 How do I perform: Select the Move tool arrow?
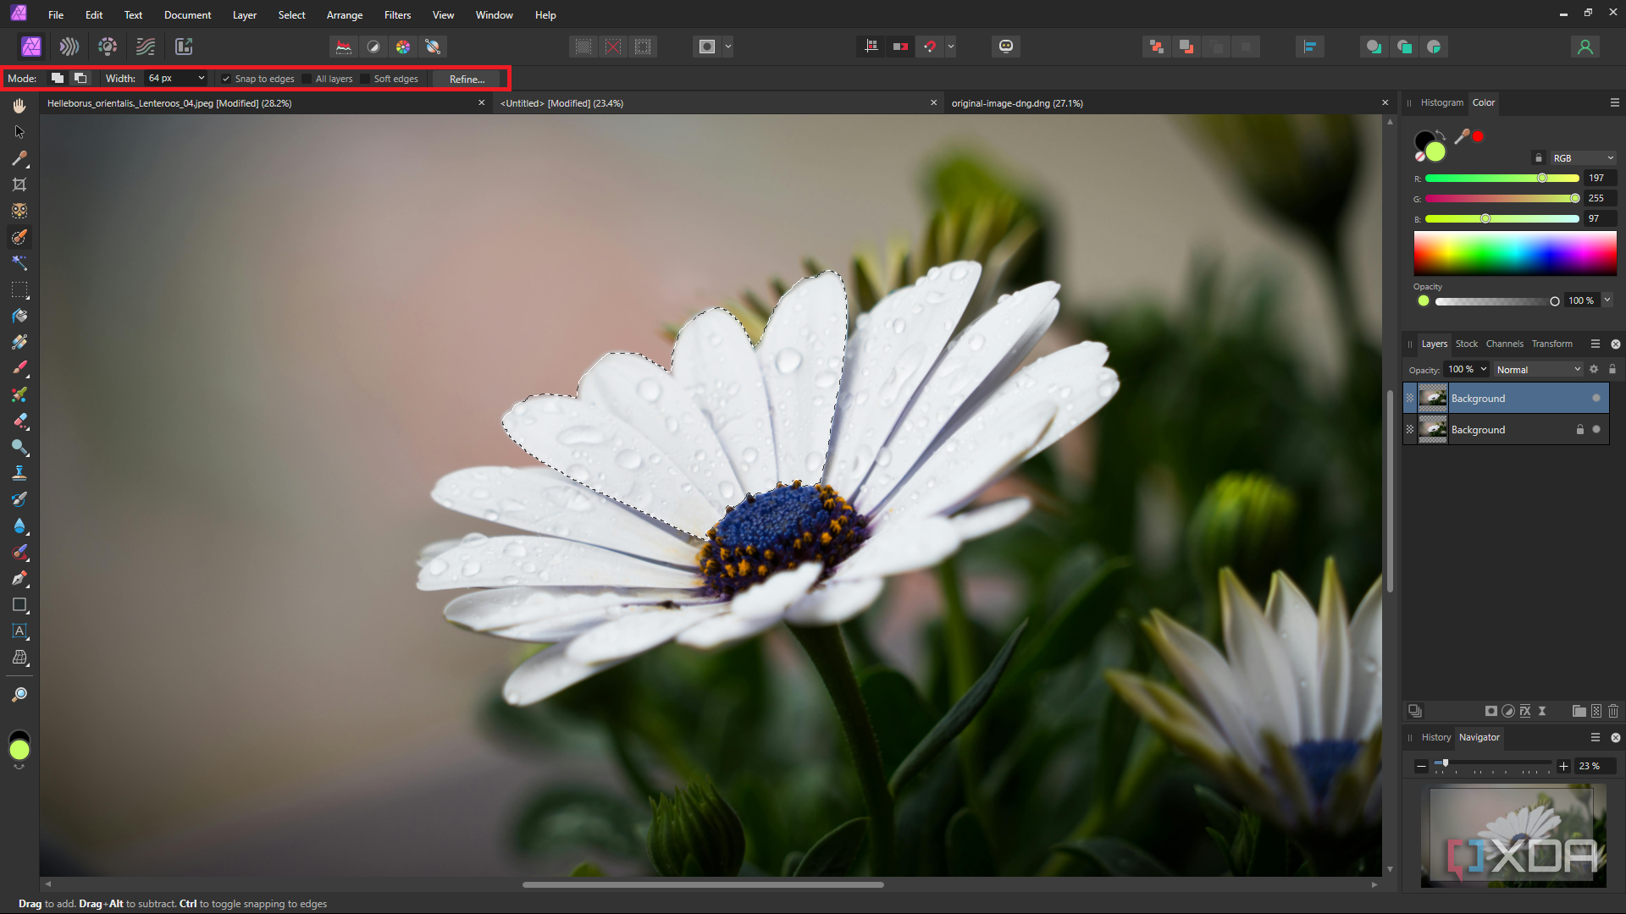(19, 132)
